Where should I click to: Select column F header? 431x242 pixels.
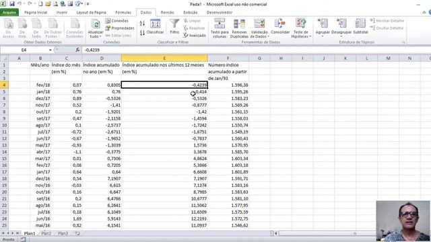tap(228, 58)
